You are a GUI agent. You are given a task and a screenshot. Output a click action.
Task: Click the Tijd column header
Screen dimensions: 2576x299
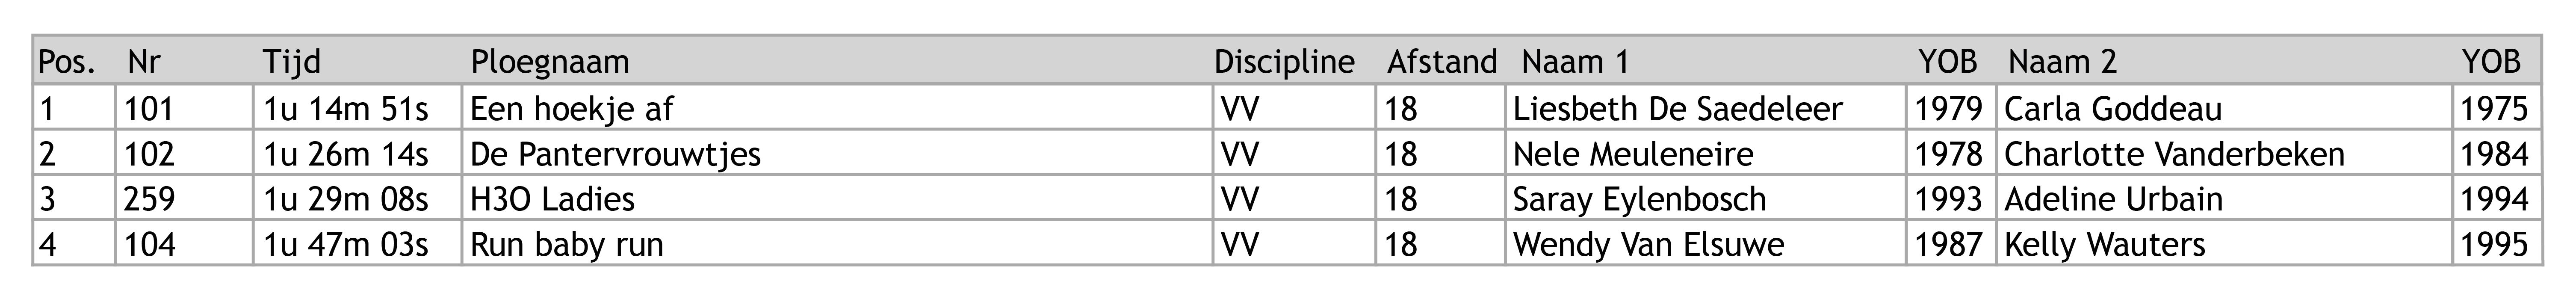coord(292,62)
